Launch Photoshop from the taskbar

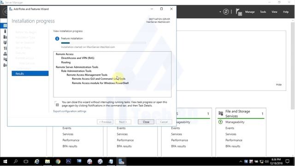(x=69, y=161)
